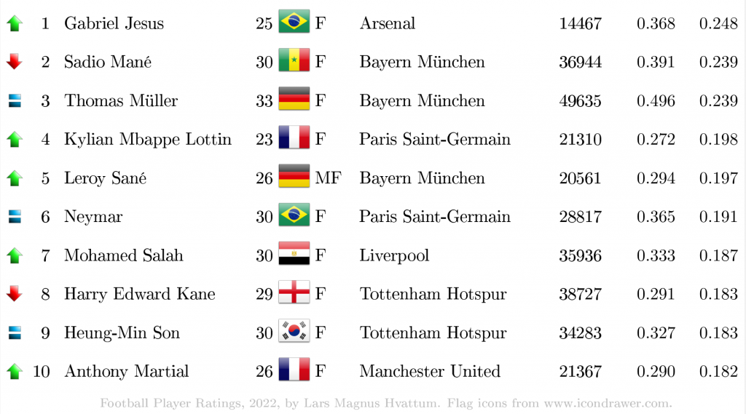746x414 pixels.
Task: Click the South Korea flag for Heung-Min Son
Action: click(294, 331)
